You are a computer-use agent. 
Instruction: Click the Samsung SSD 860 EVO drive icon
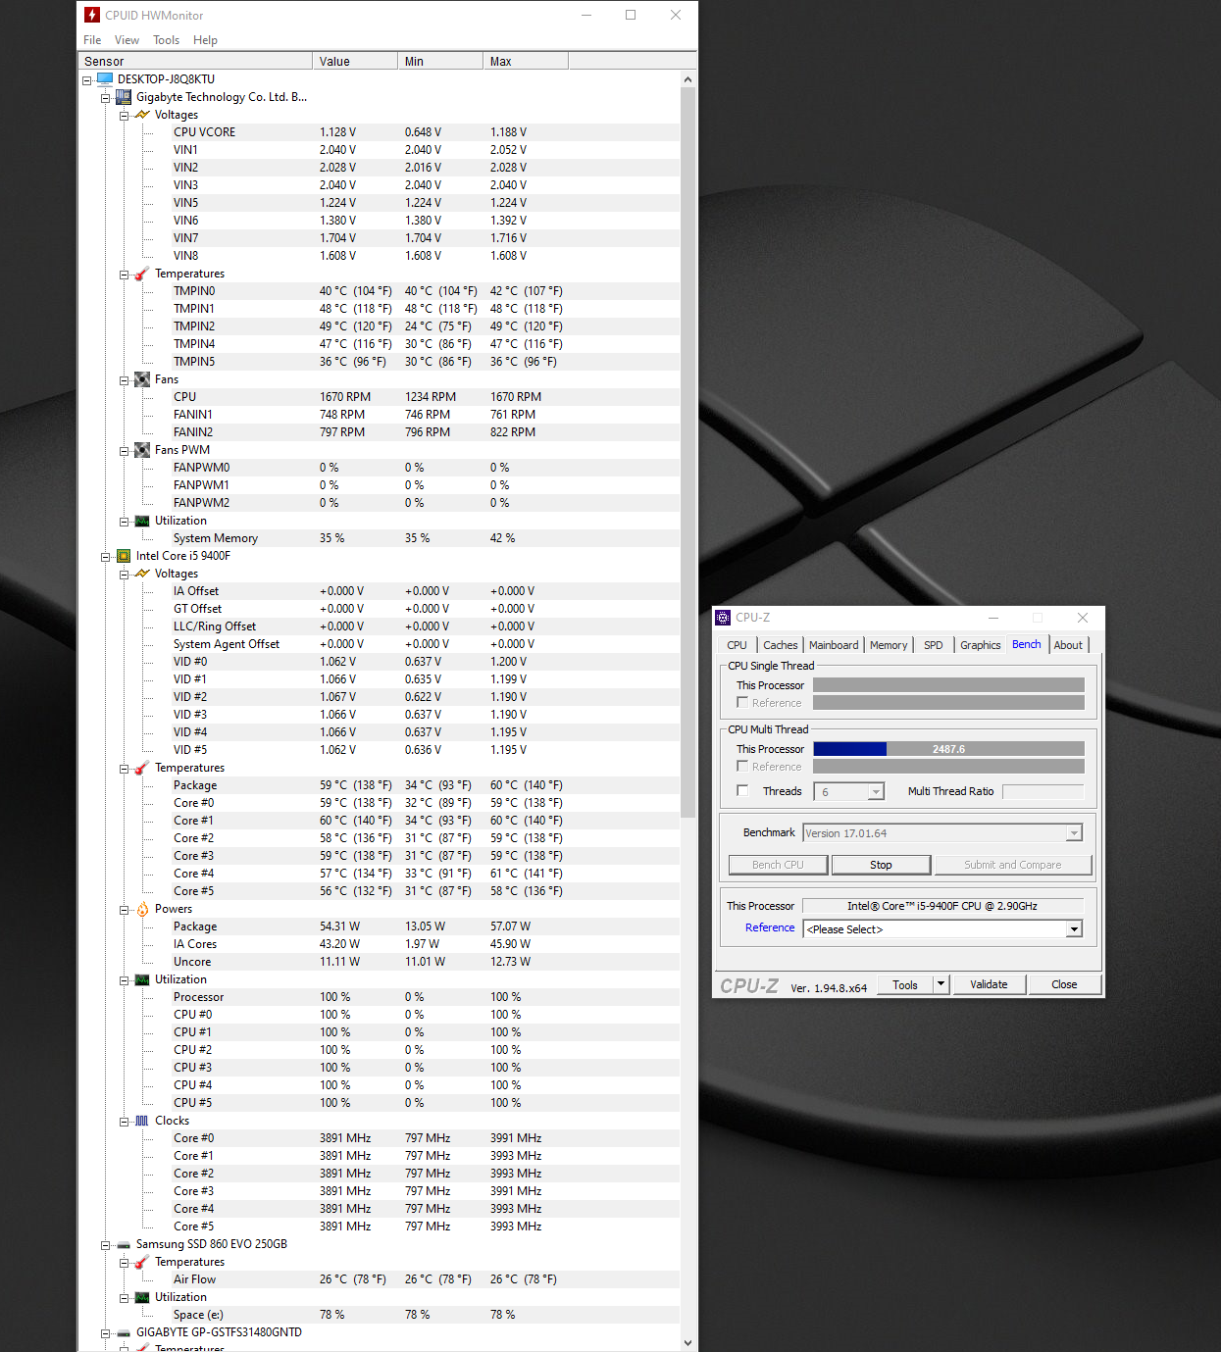124,1244
